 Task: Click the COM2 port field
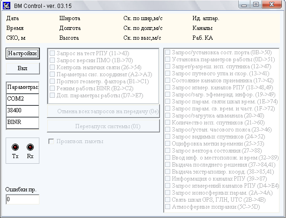click(x=23, y=99)
